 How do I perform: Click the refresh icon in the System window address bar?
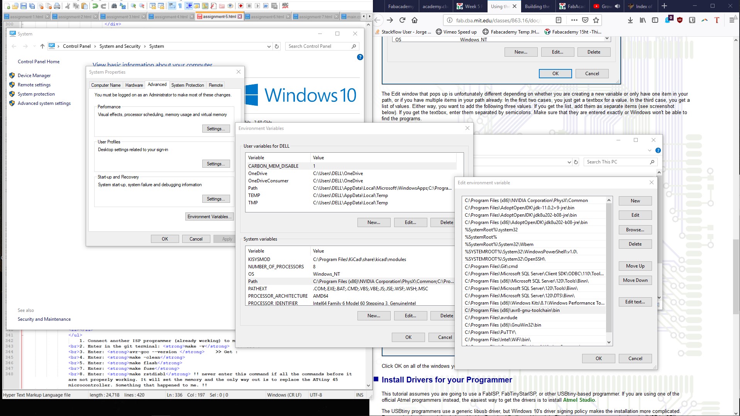[276, 46]
